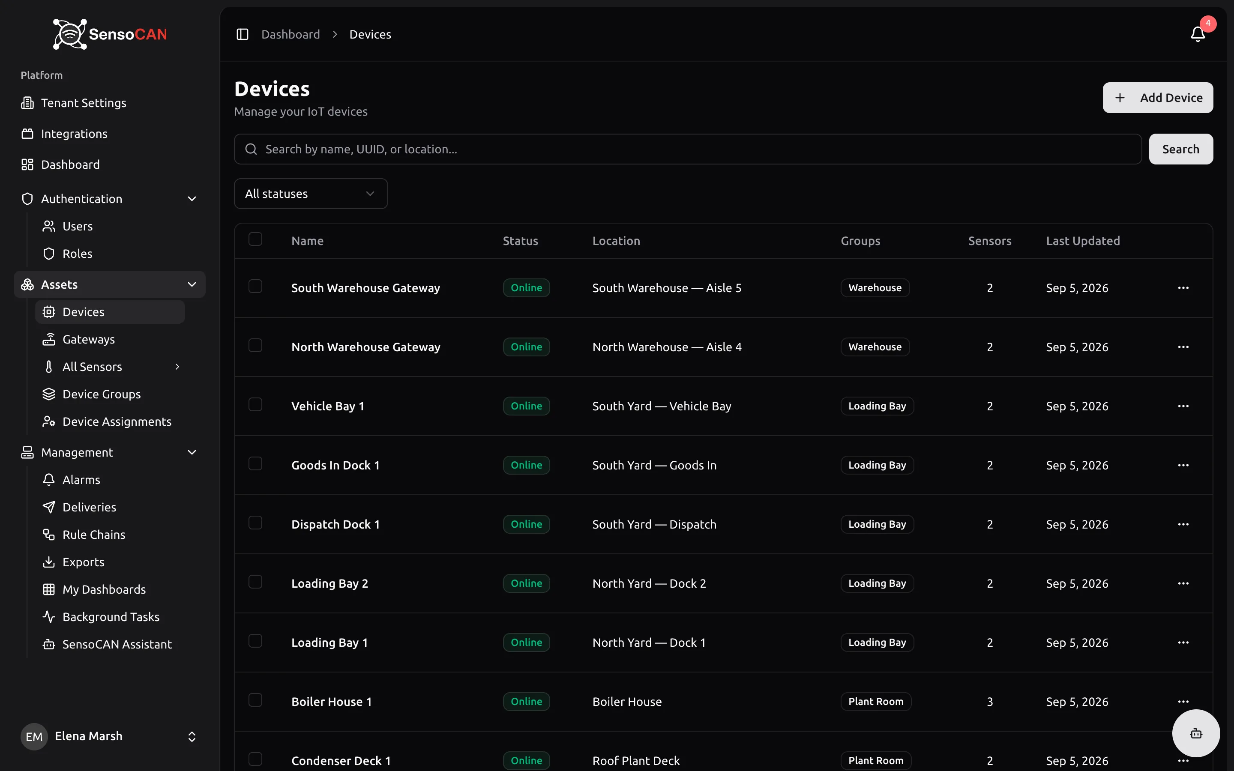Image resolution: width=1234 pixels, height=771 pixels.
Task: Click the Online status badge for Boiler House 1
Action: (526, 702)
